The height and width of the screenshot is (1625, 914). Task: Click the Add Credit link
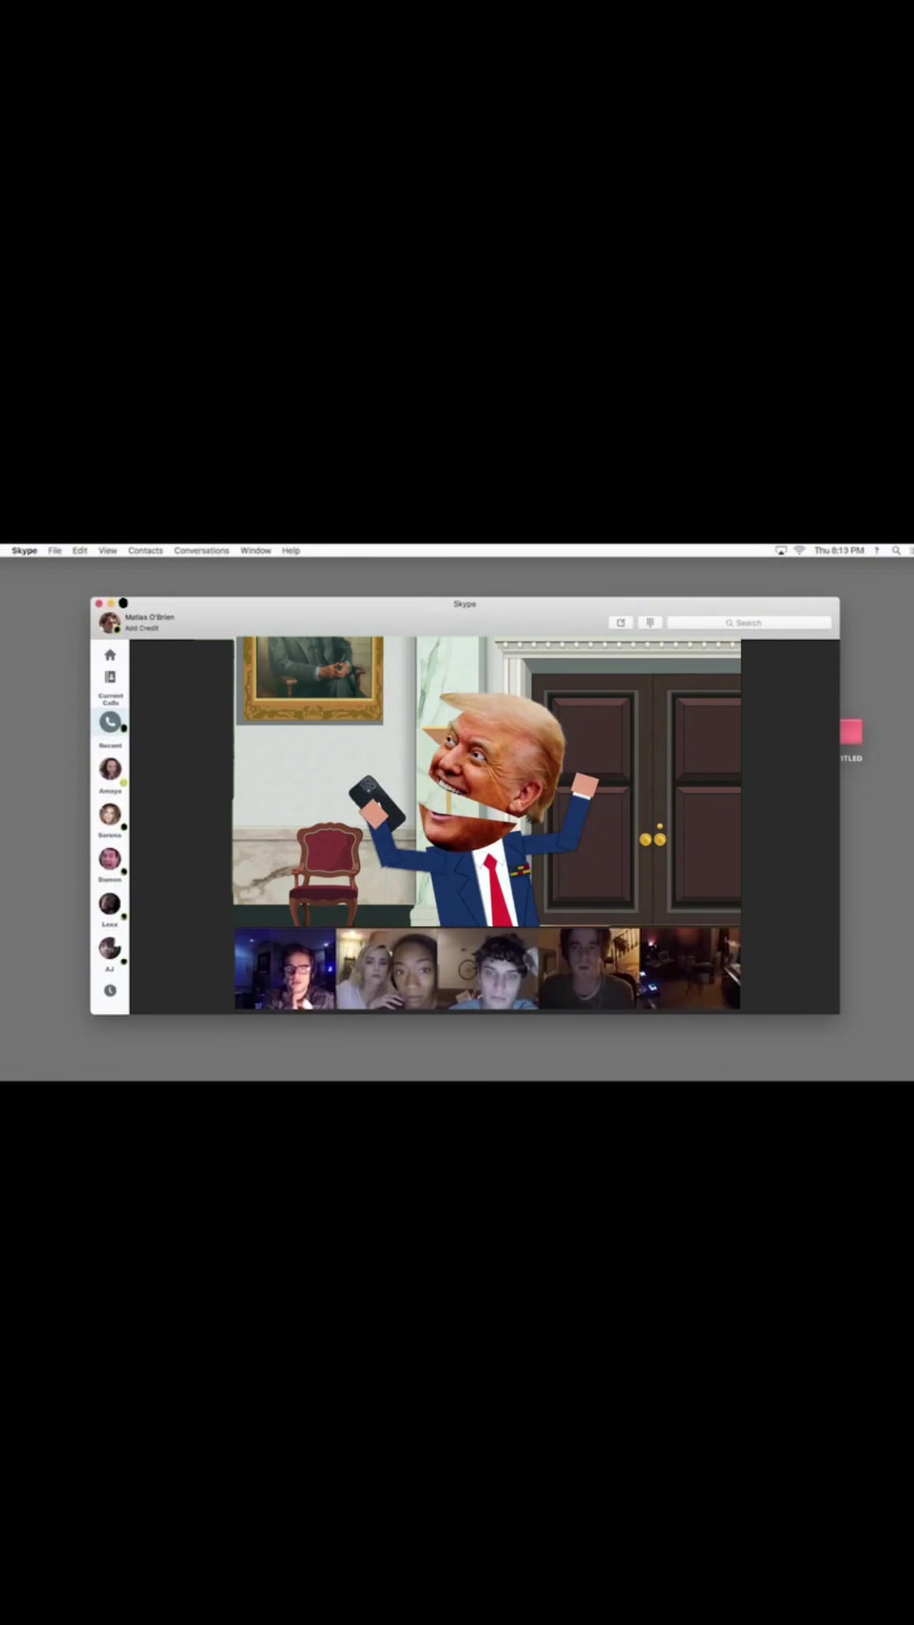(141, 628)
